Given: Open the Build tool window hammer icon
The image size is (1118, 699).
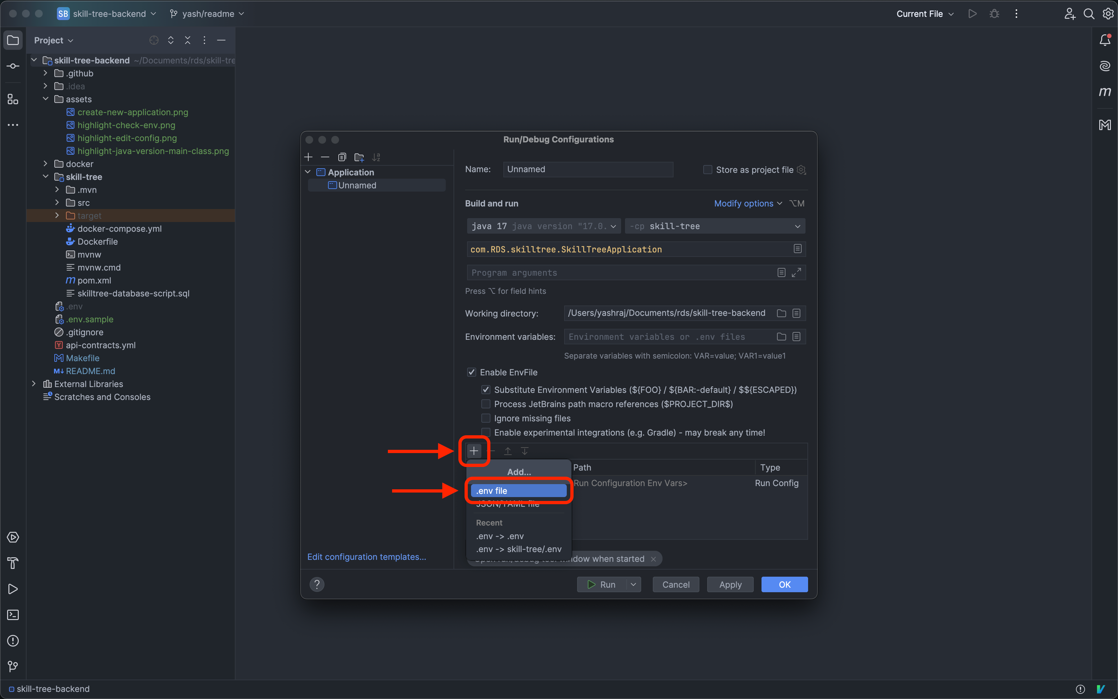Looking at the screenshot, I should tap(13, 563).
